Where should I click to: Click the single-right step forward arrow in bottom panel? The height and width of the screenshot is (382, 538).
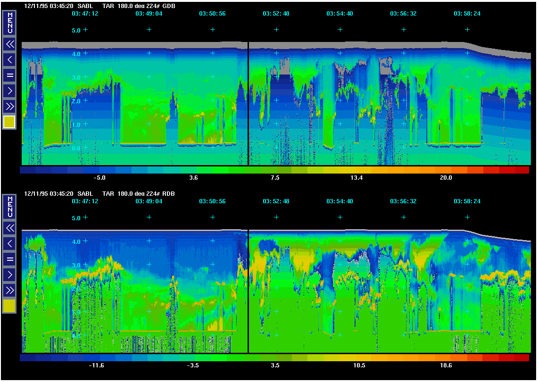pyautogui.click(x=9, y=274)
